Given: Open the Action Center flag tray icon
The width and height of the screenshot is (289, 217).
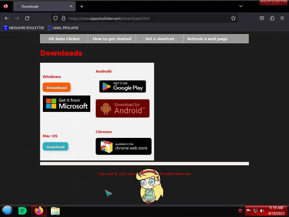Looking at the screenshot, I should point(248,211).
